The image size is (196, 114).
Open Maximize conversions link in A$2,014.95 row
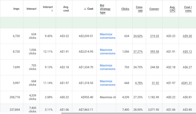107,52
